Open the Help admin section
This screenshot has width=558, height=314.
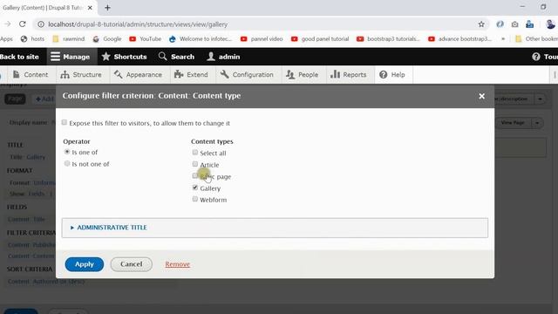392,75
